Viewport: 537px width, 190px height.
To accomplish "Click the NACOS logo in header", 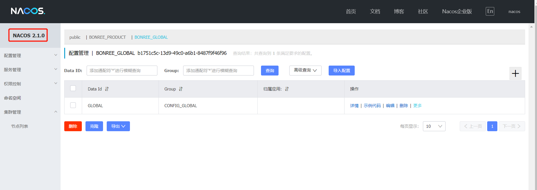I will (28, 11).
